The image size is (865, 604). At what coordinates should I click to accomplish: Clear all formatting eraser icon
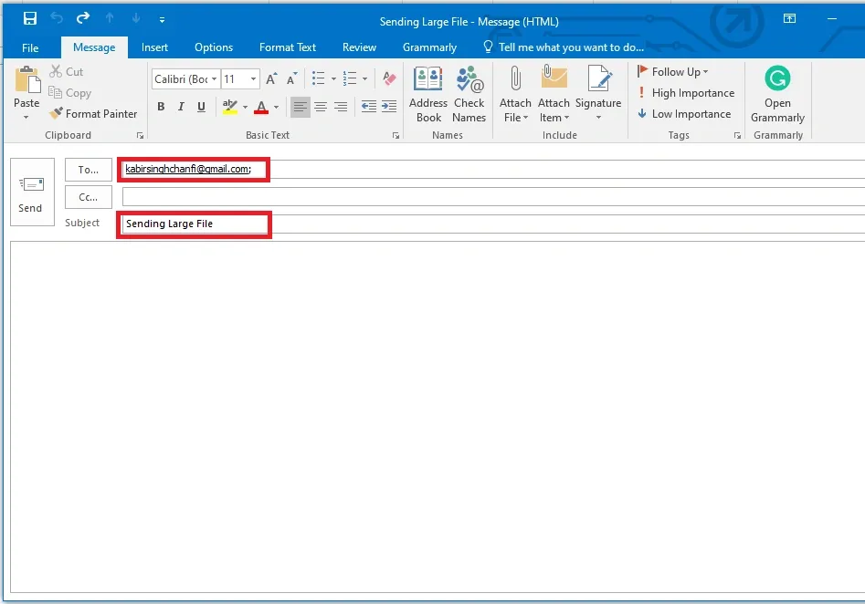coord(389,78)
